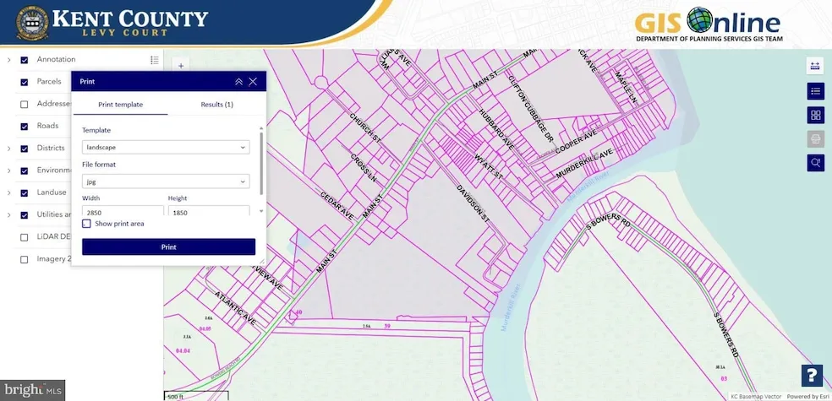Switch to the Results (1) tab
The width and height of the screenshot is (832, 401).
pyautogui.click(x=216, y=105)
